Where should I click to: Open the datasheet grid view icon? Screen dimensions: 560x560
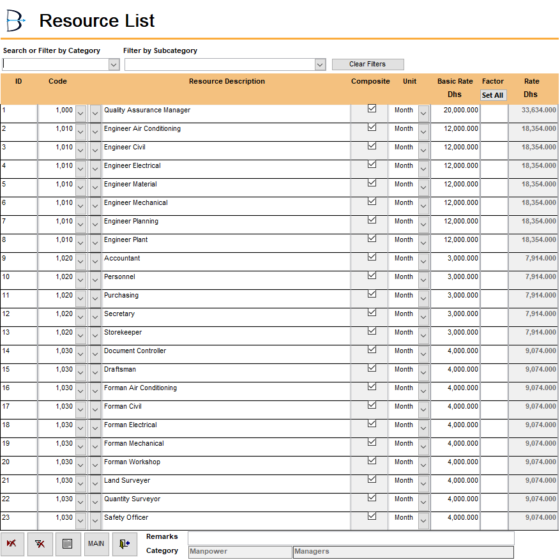(x=68, y=544)
